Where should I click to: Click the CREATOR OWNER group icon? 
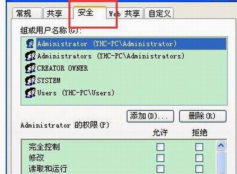pyautogui.click(x=30, y=68)
